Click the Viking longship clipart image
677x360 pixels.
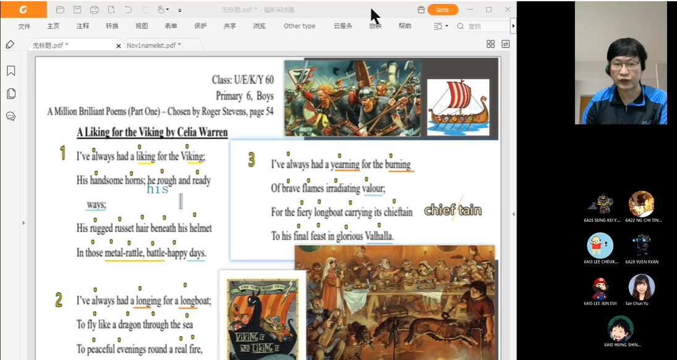click(x=458, y=107)
